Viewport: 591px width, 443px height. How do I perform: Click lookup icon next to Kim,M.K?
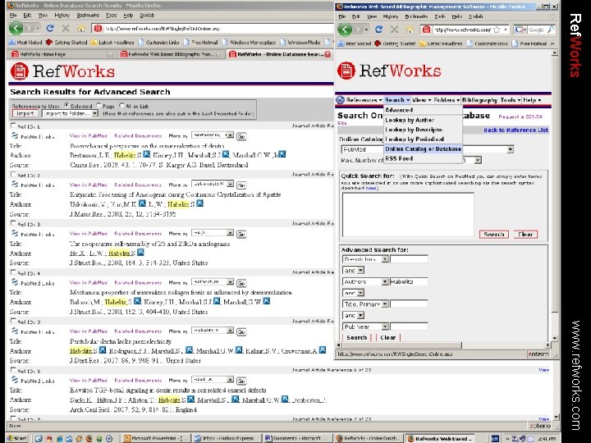[x=142, y=203]
